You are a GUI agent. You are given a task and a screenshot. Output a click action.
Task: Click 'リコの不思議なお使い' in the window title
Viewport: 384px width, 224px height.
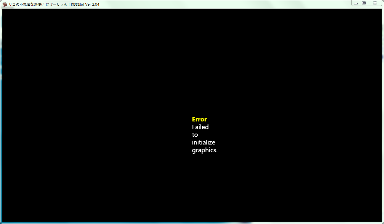[26, 4]
